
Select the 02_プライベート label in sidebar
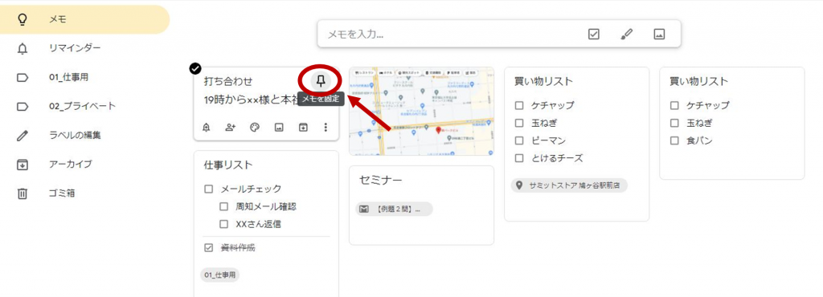(x=84, y=106)
